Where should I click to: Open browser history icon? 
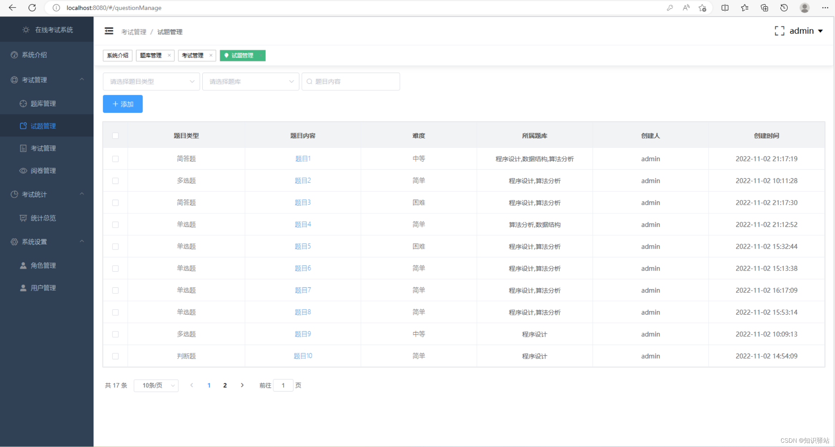click(784, 8)
